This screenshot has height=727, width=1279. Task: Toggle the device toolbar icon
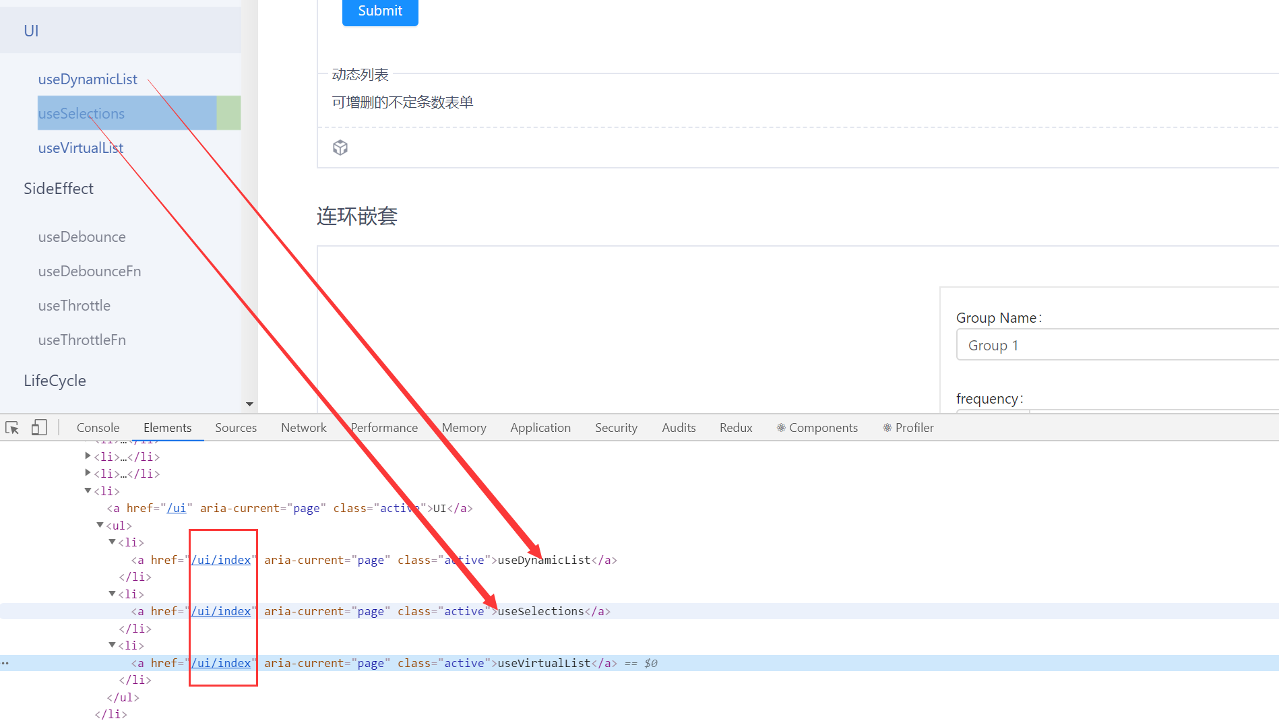39,428
